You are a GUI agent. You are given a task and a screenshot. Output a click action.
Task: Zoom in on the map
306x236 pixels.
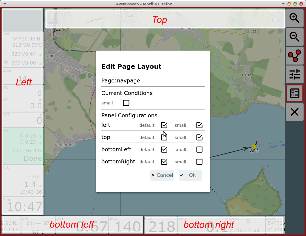coord(294,18)
